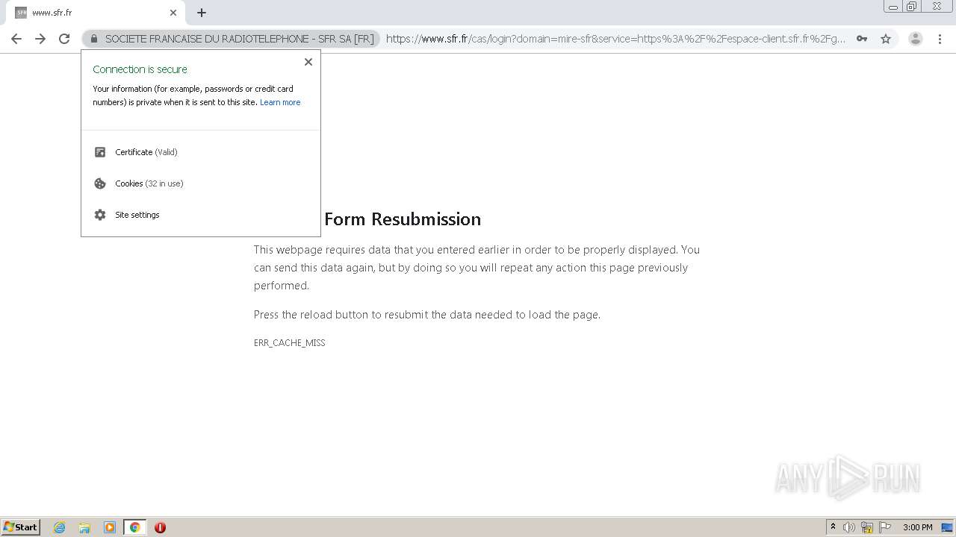Image resolution: width=956 pixels, height=537 pixels.
Task: Open Cookies (32 in use) entry
Action: click(201, 183)
